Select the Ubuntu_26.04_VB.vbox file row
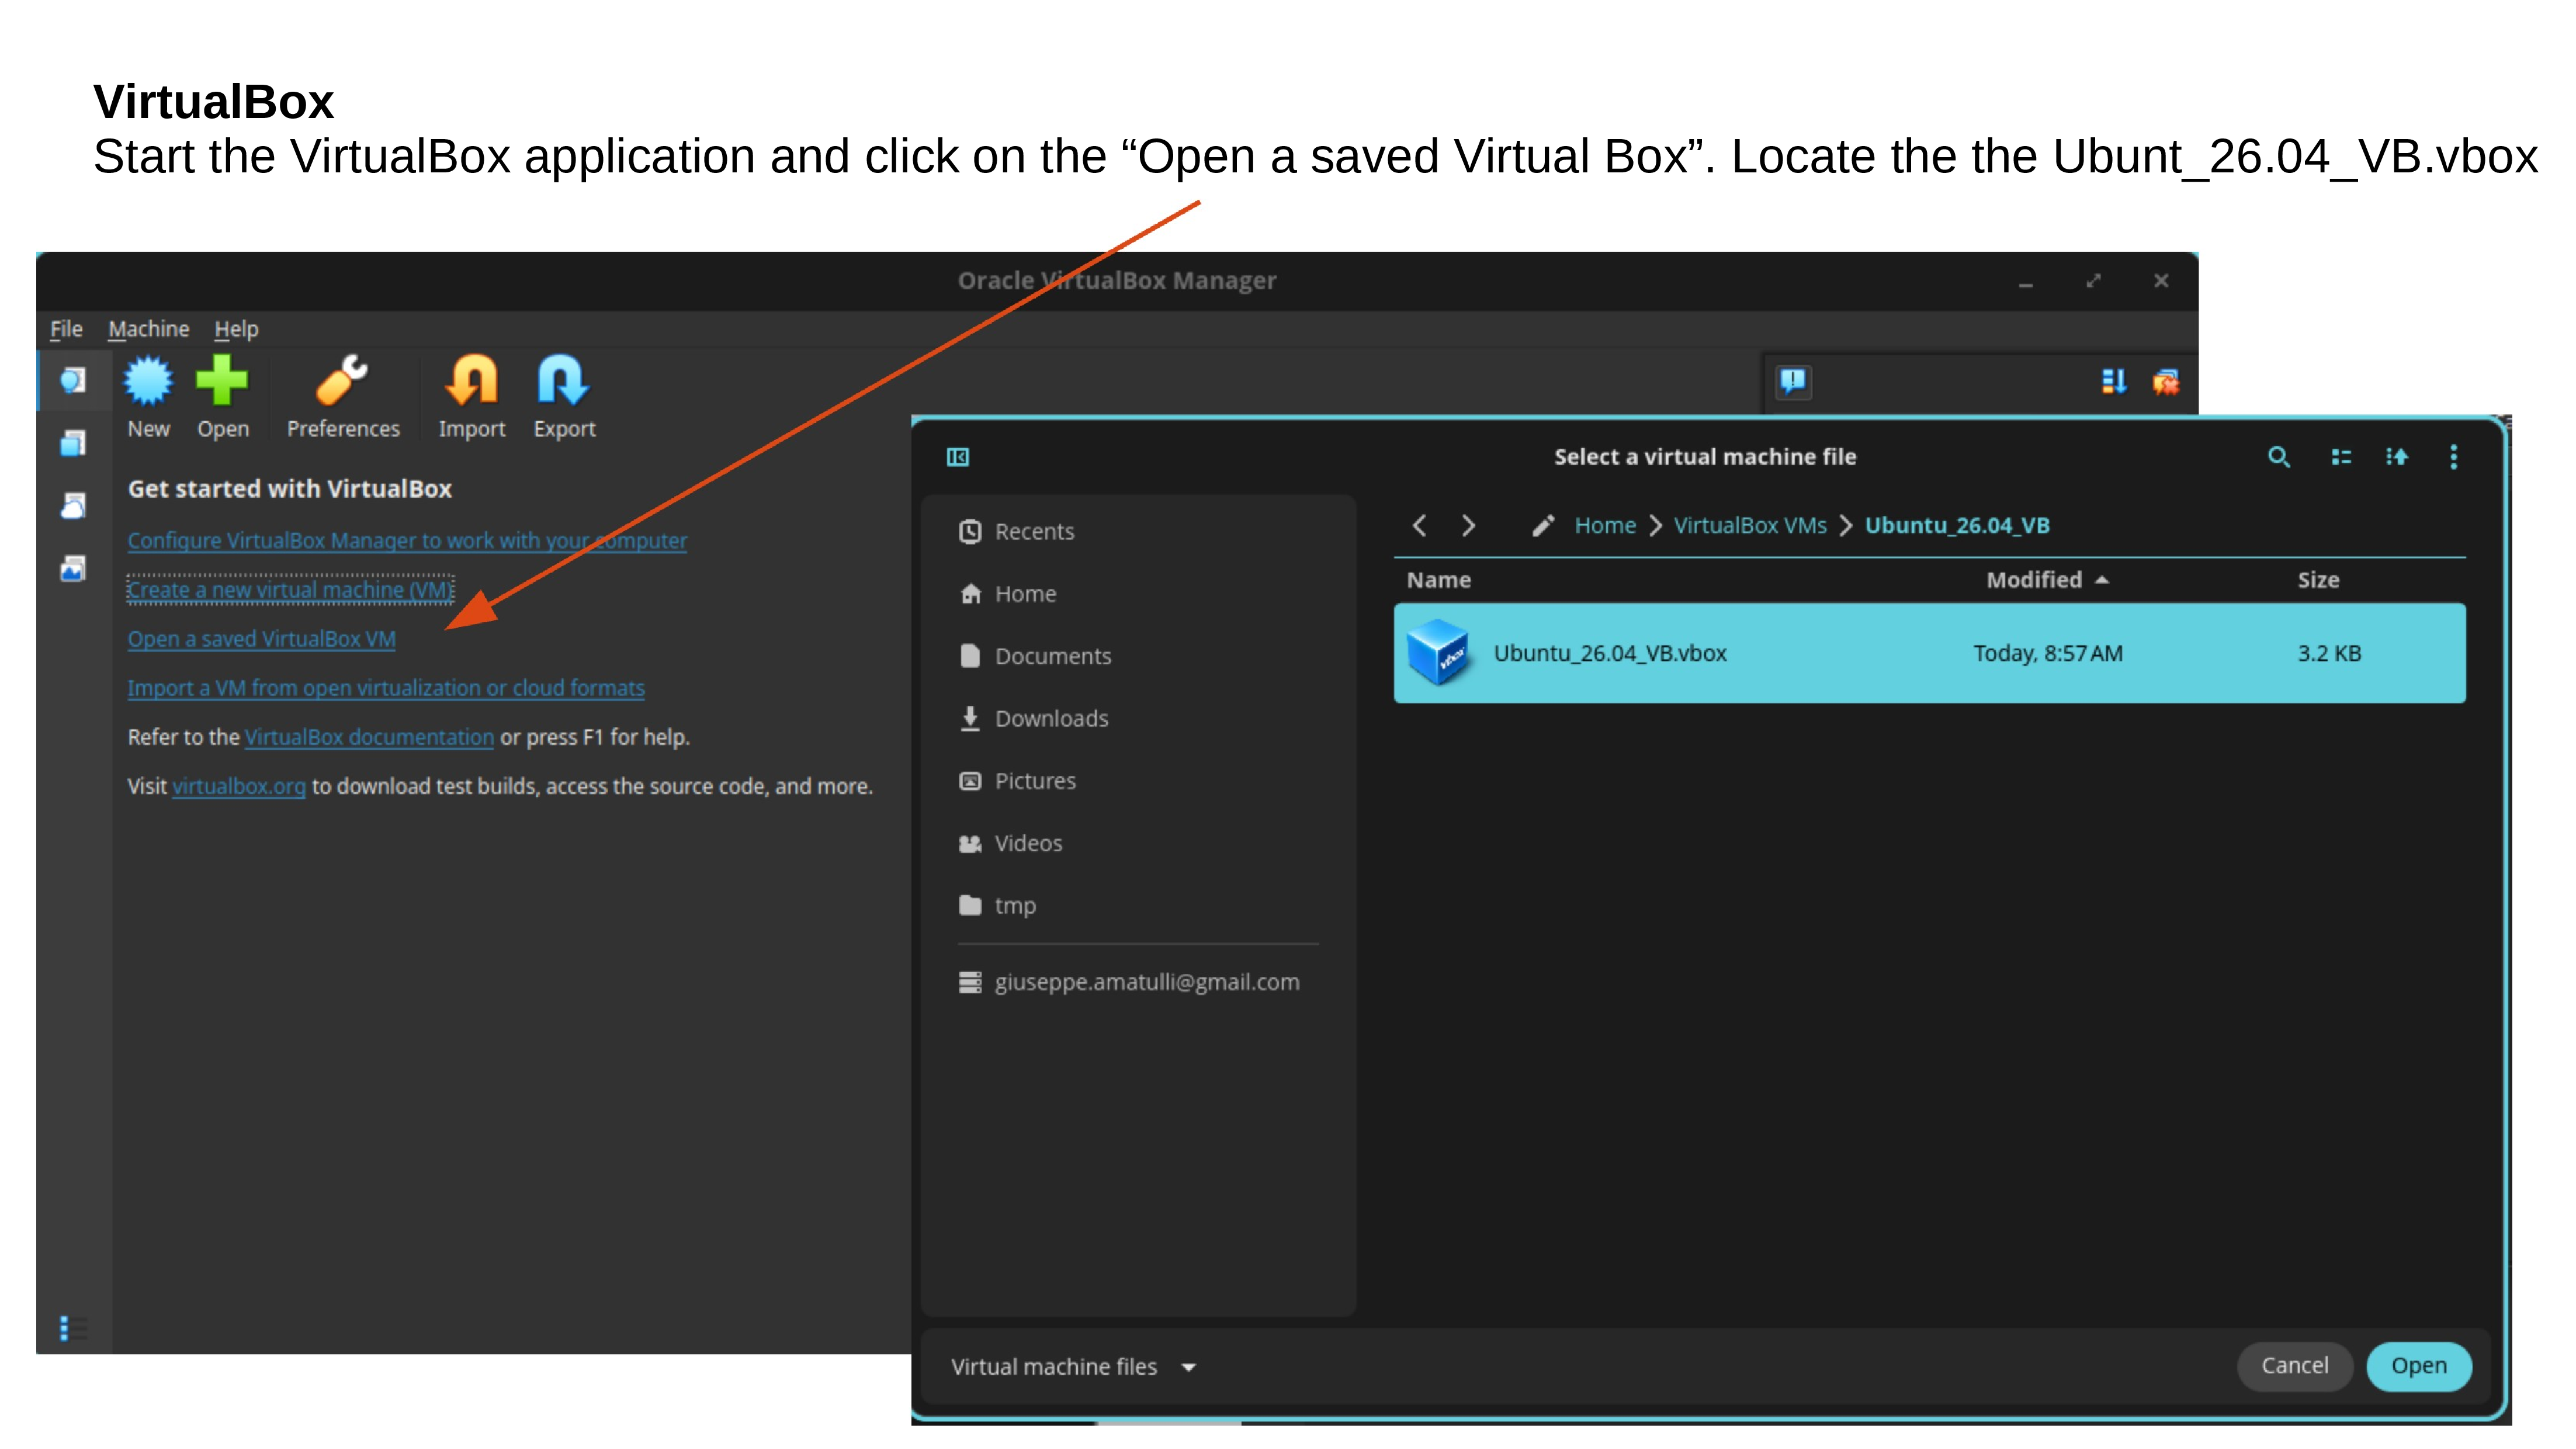Screen dimensions: 2576x1449 coord(1929,653)
